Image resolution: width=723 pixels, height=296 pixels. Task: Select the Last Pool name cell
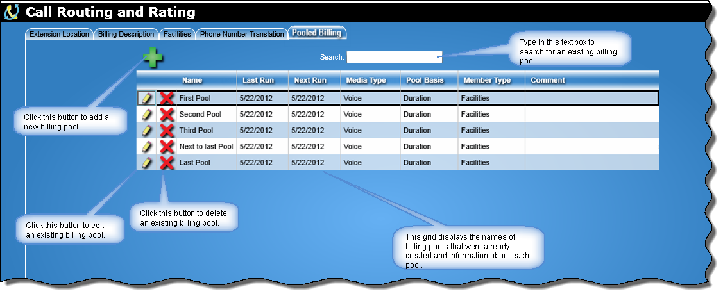(x=207, y=163)
